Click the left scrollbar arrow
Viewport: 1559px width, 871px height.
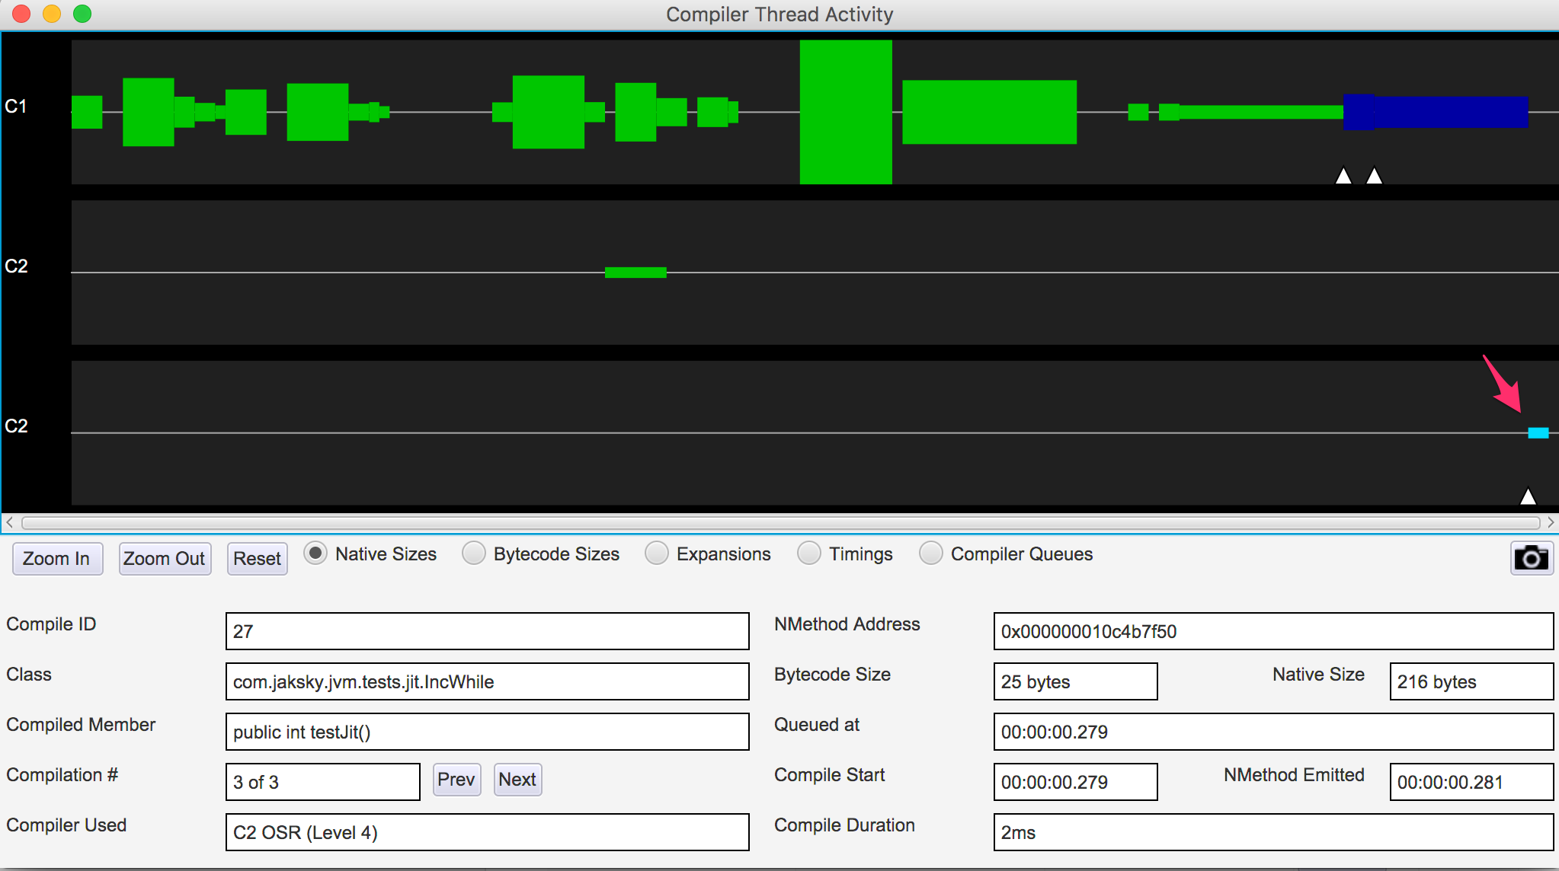9,522
